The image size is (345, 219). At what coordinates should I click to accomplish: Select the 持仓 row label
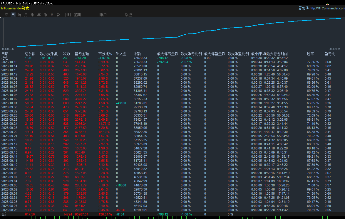(5, 58)
